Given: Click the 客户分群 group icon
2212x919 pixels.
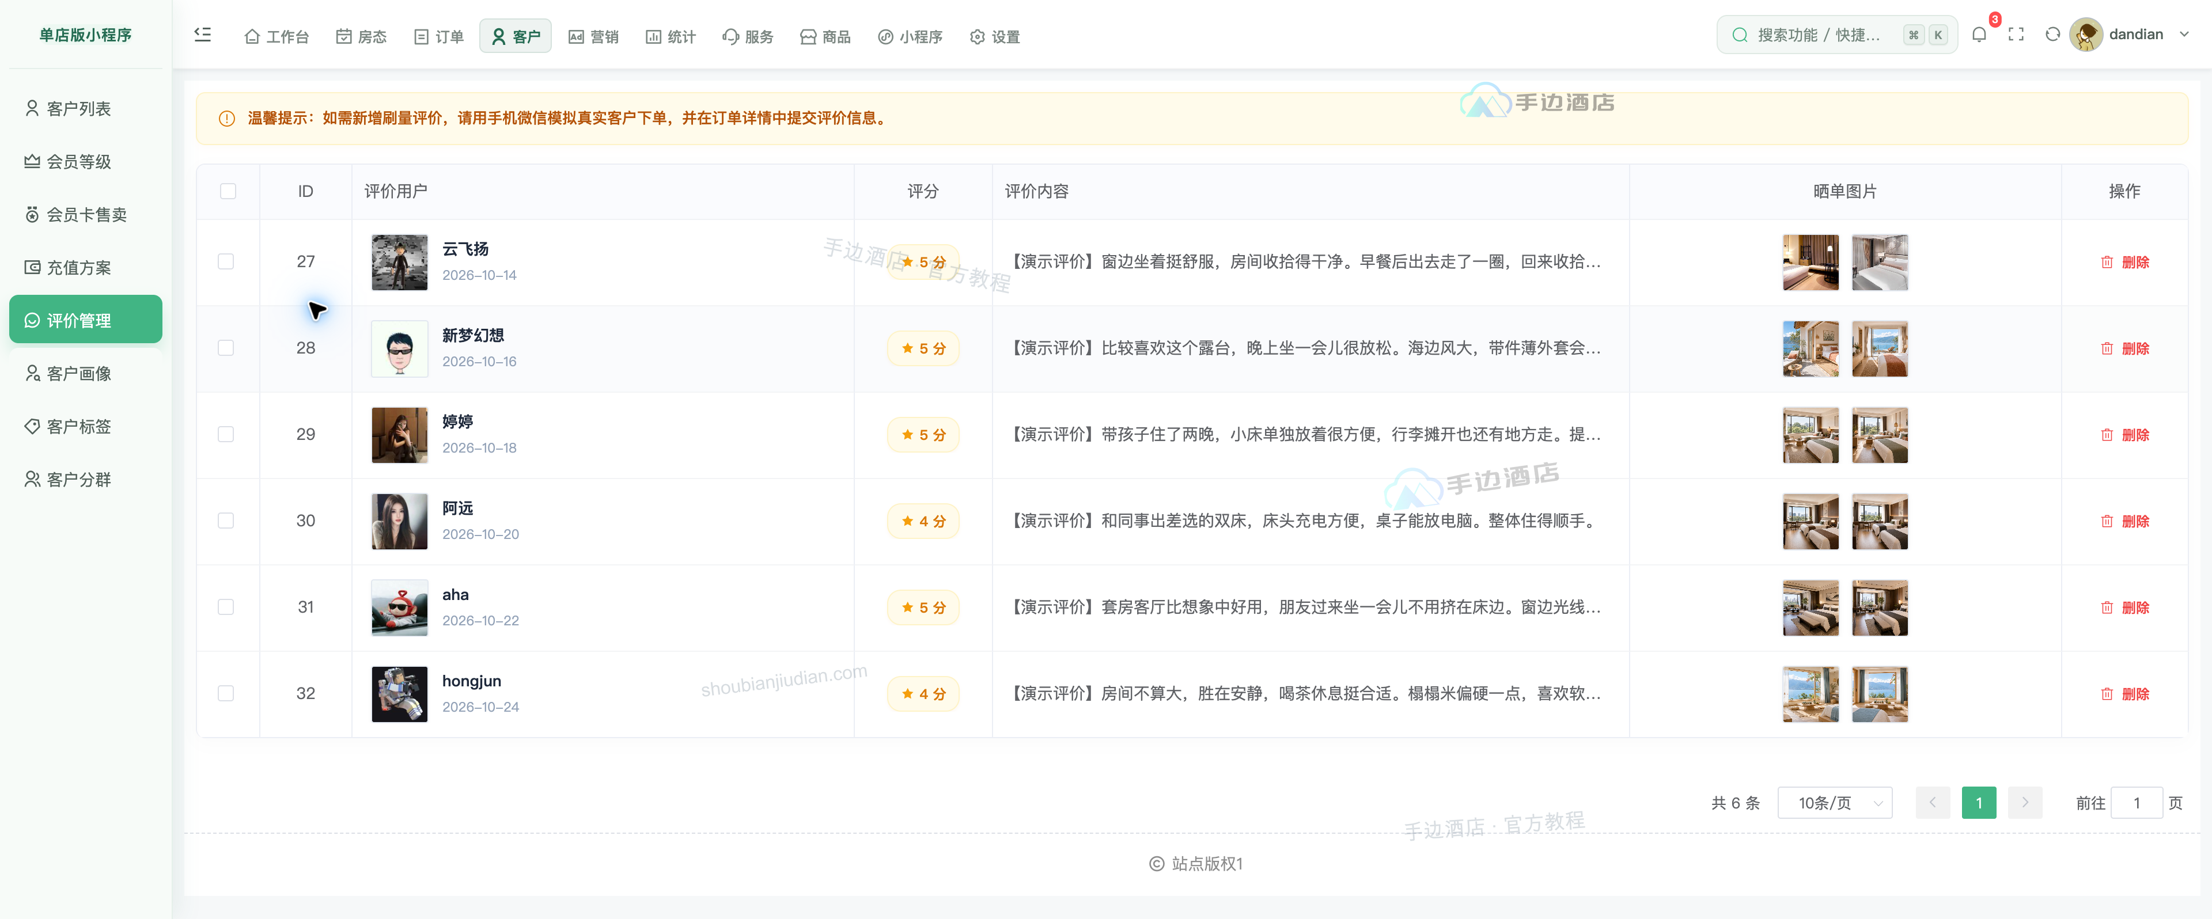Looking at the screenshot, I should click(32, 479).
